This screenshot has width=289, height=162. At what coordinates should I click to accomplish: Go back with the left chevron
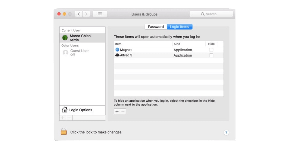coord(79,14)
